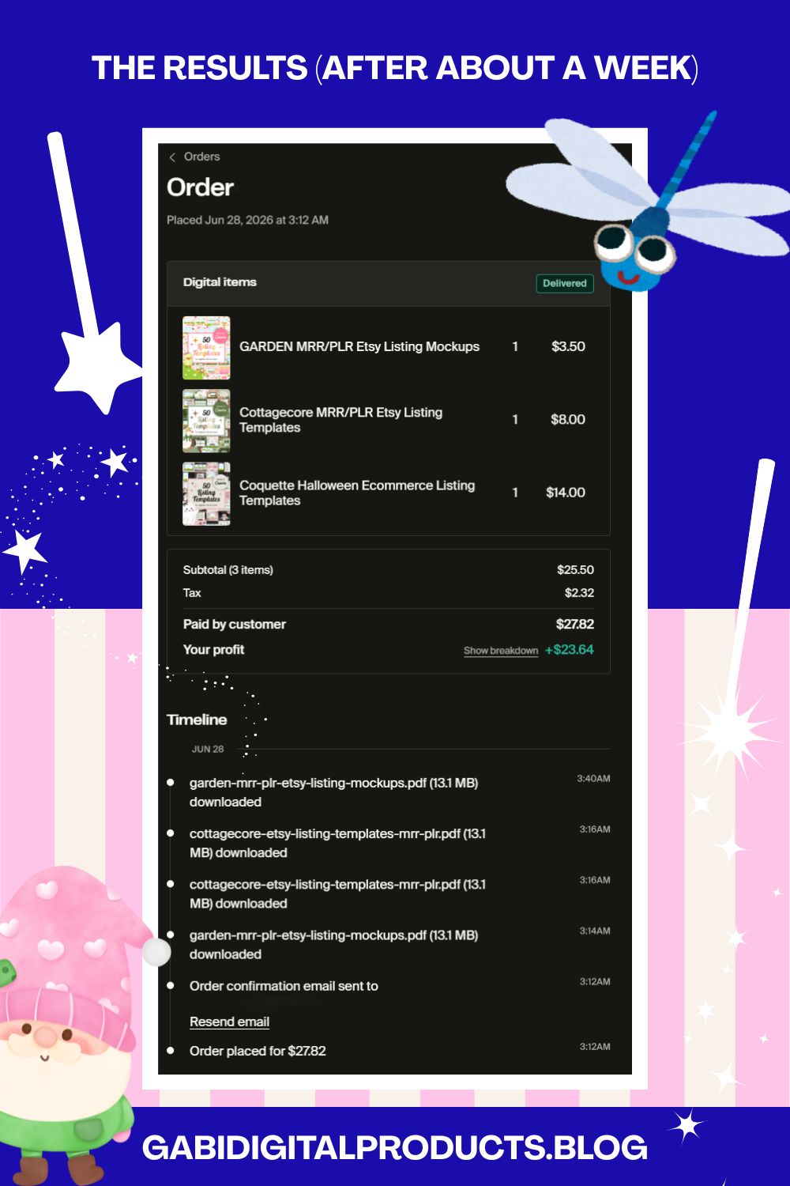Click the Order placed for $27.82 entry
The image size is (790, 1186).
tap(258, 1051)
